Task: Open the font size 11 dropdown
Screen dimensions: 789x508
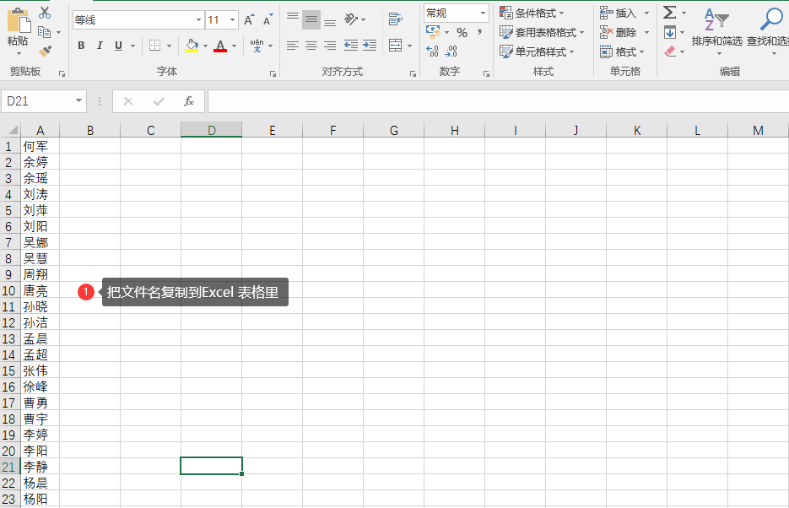Action: [232, 20]
